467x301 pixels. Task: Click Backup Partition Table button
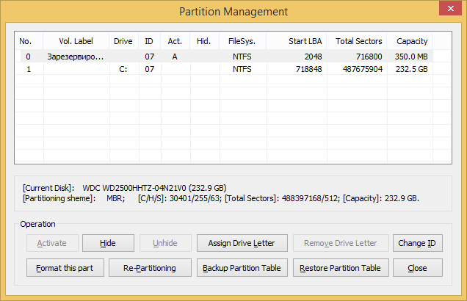[x=242, y=268]
